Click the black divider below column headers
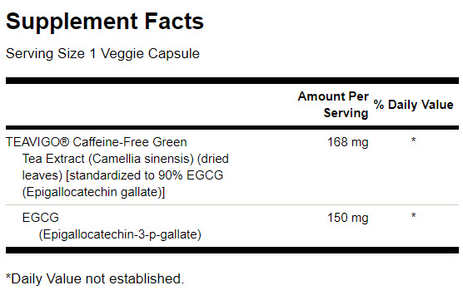Image resolution: width=463 pixels, height=305 pixels. pos(232,128)
